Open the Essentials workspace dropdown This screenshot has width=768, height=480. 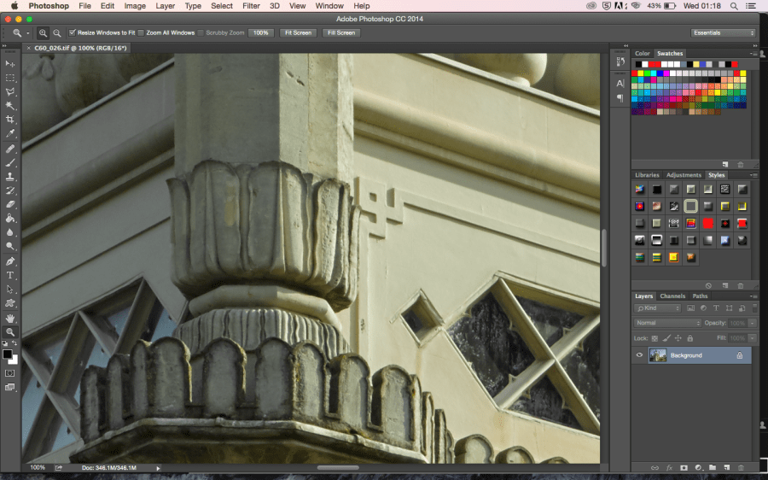click(x=723, y=32)
